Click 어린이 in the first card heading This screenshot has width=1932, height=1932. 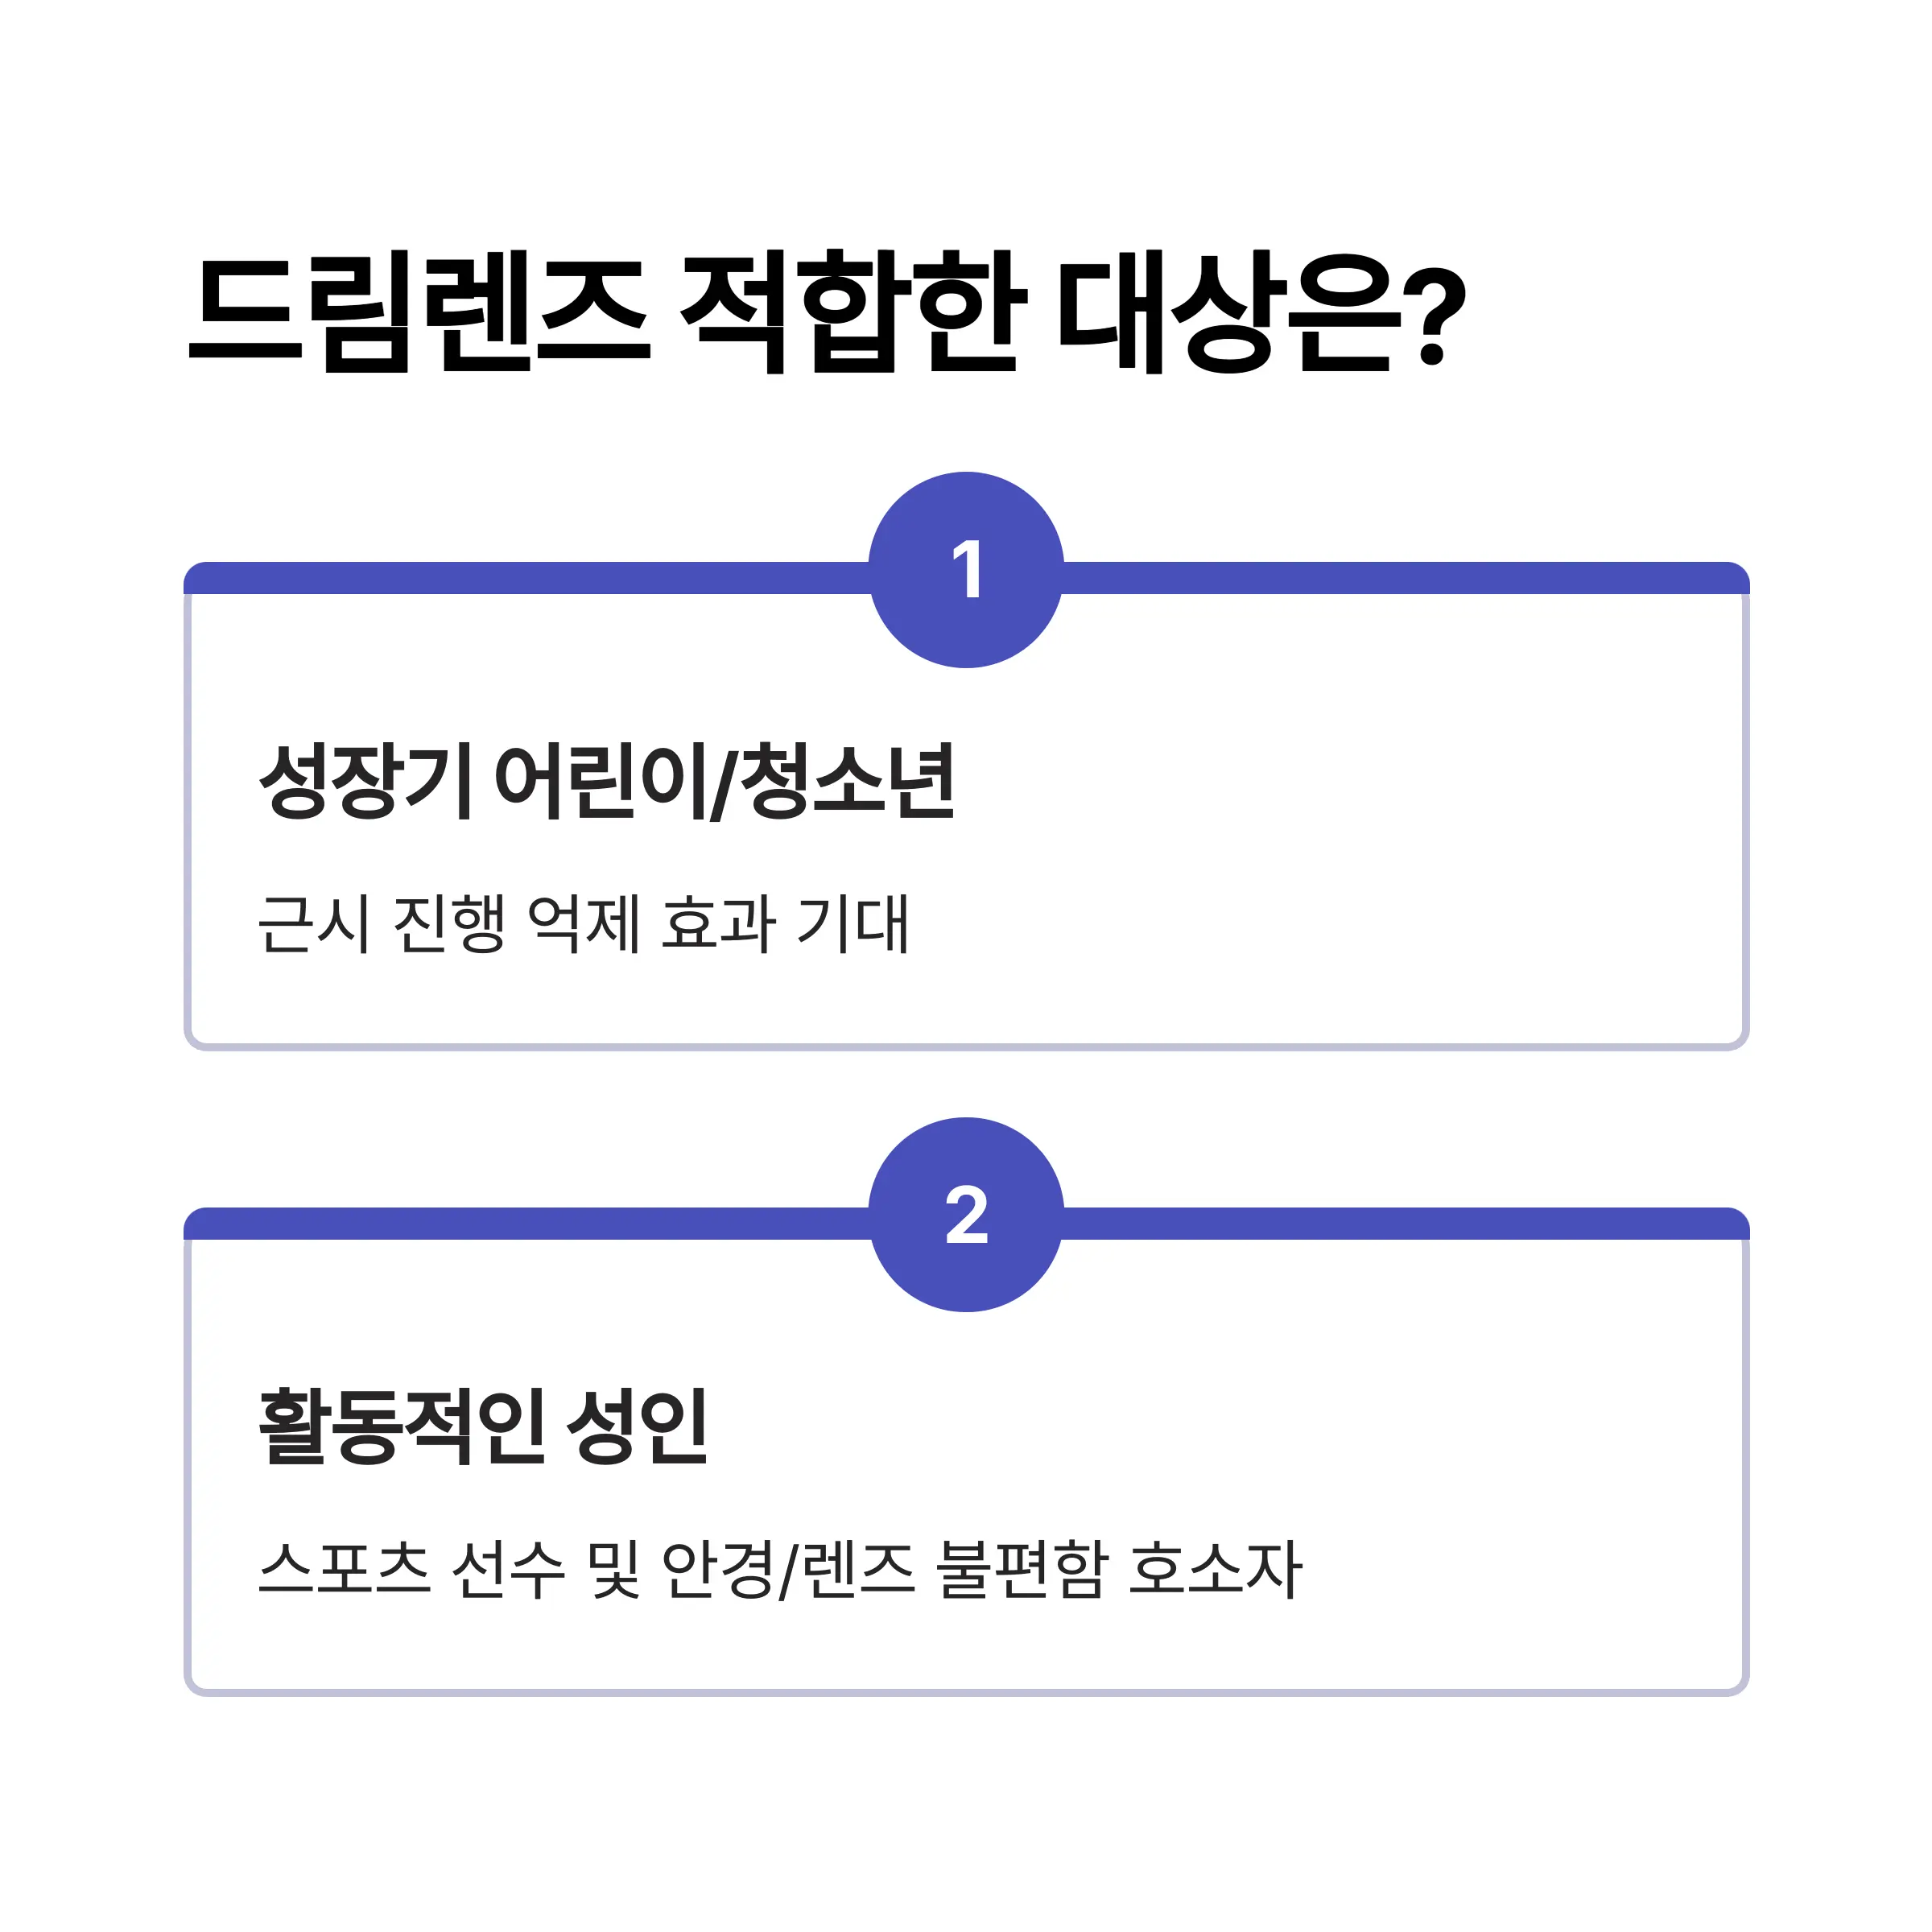coord(601,781)
